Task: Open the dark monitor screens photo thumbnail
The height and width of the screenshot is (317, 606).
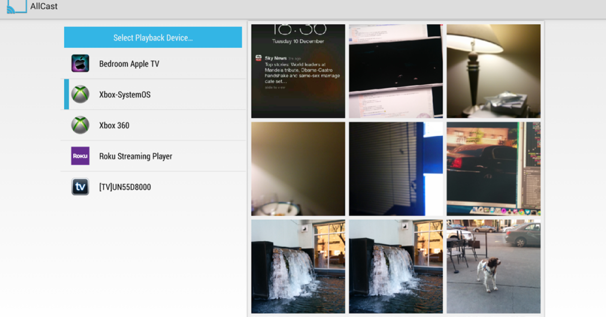Action: click(x=396, y=71)
